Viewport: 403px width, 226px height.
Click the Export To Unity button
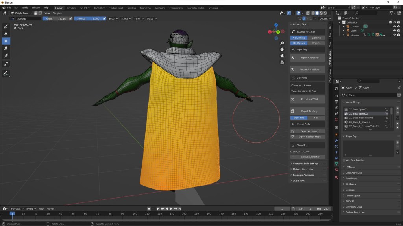[308, 111]
